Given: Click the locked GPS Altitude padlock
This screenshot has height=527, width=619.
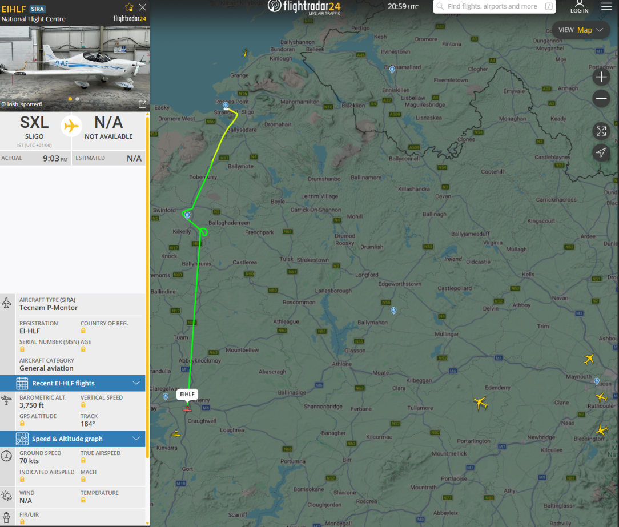Looking at the screenshot, I should click(x=22, y=423).
